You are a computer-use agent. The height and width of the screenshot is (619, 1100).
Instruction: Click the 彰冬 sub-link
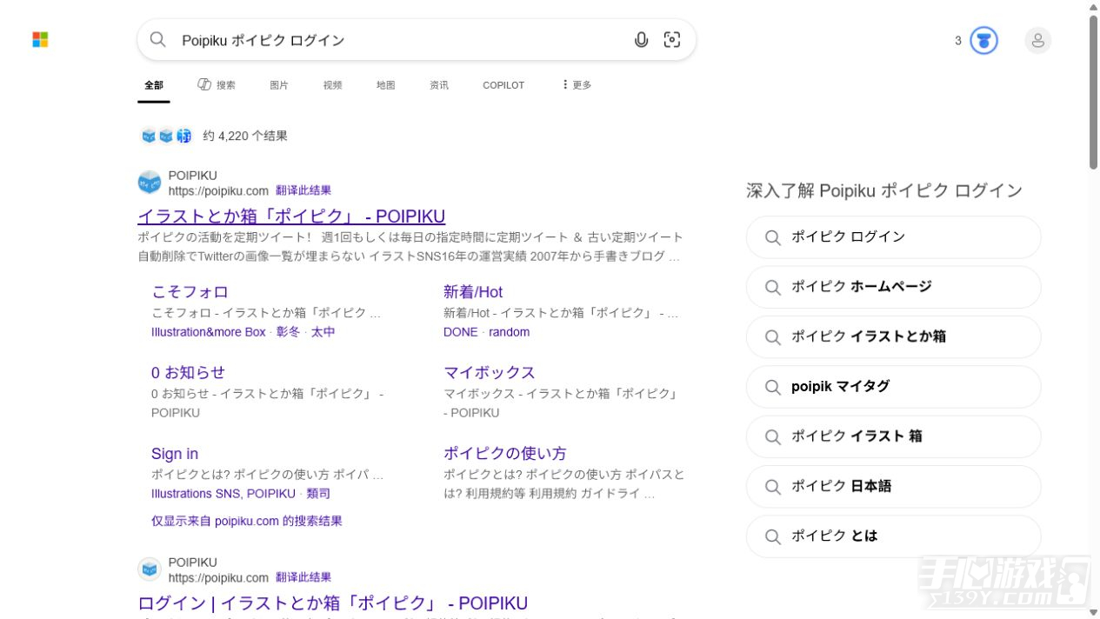point(288,332)
